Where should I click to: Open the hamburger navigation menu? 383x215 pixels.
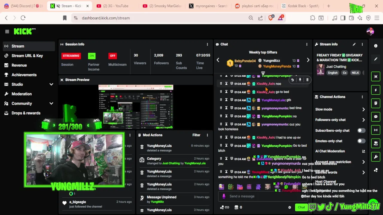[7, 31]
